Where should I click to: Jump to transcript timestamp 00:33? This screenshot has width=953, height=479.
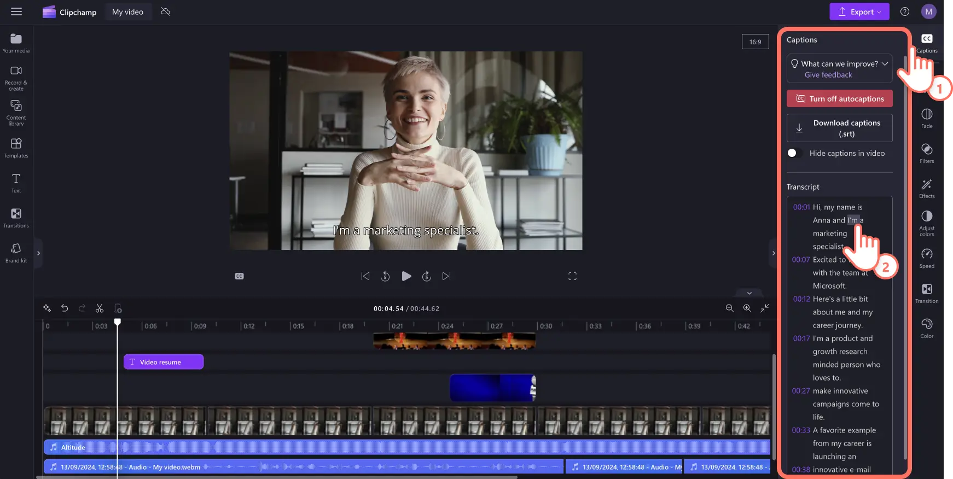click(801, 430)
